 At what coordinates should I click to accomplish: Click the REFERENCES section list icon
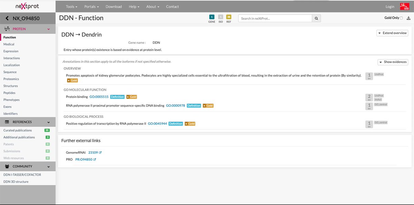coord(7,122)
